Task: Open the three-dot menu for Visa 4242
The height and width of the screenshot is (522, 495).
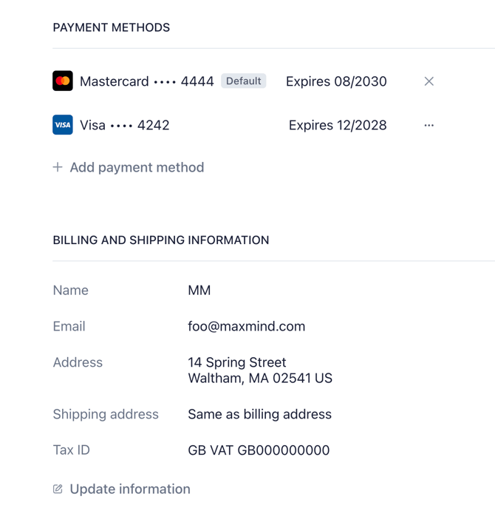Action: point(429,125)
